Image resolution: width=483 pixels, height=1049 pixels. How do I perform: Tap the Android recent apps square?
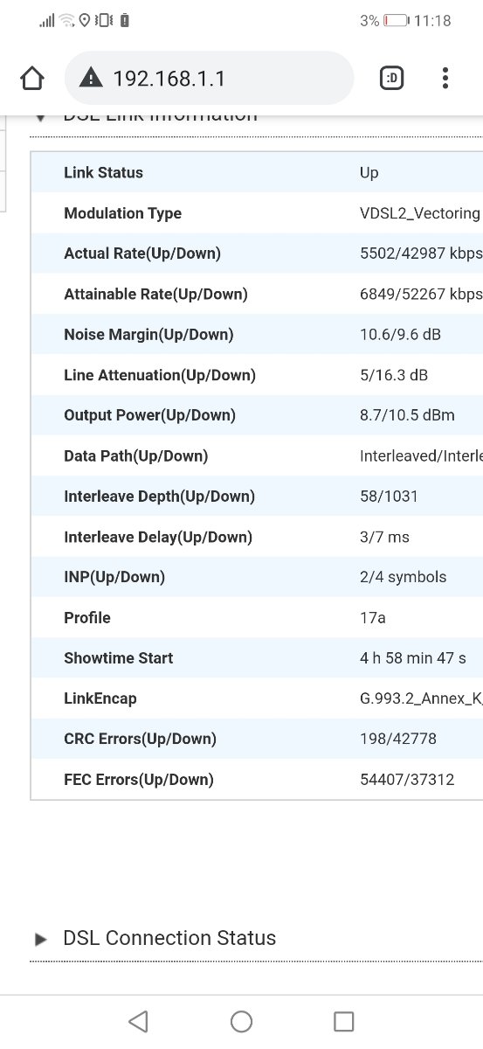(x=344, y=1021)
